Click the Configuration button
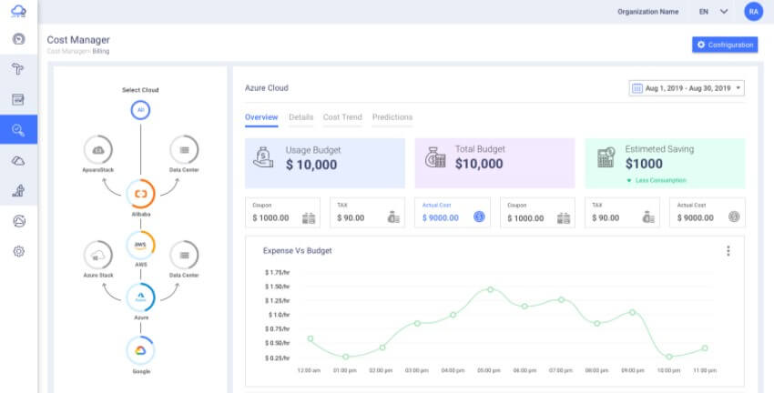Screen dimensions: 774x393 tap(725, 45)
